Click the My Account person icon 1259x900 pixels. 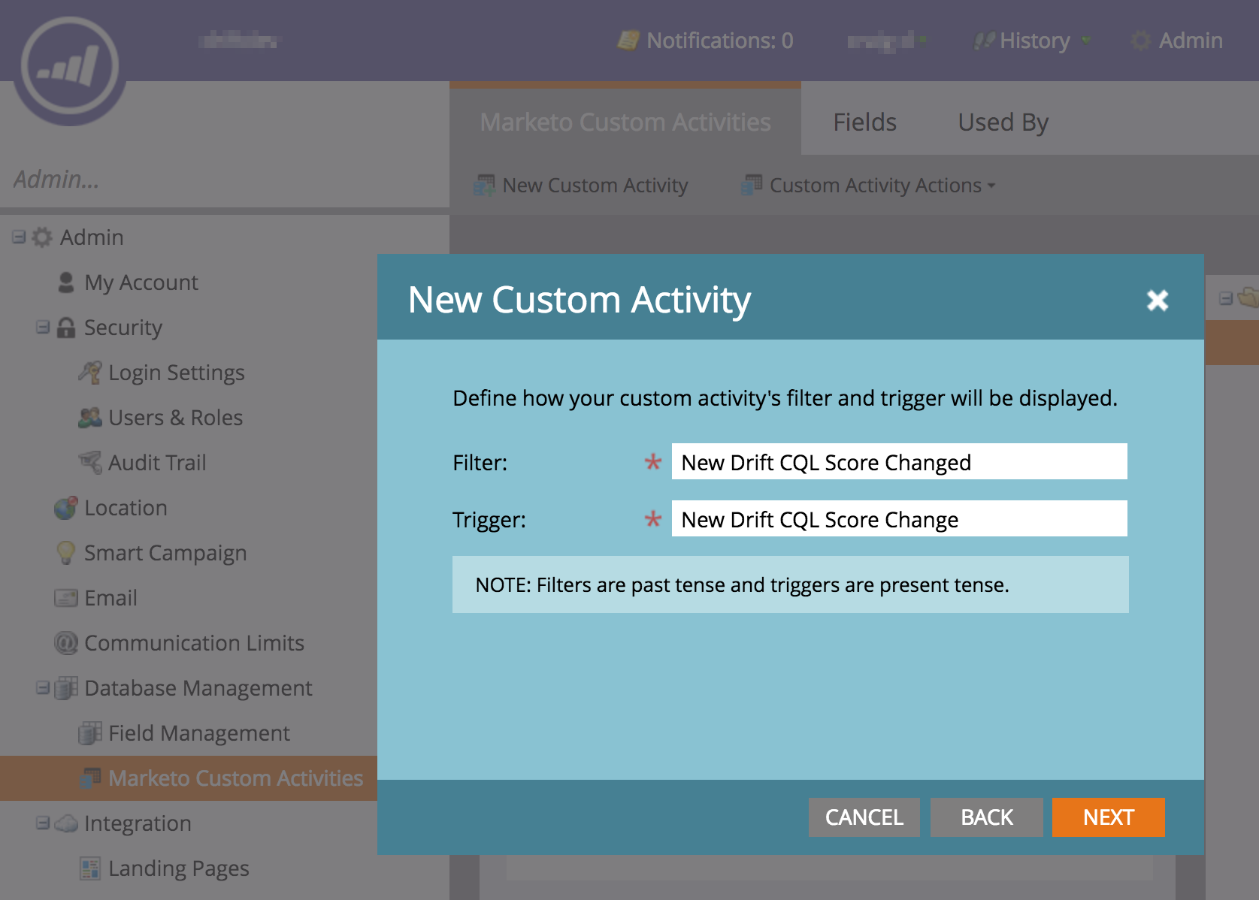point(66,282)
